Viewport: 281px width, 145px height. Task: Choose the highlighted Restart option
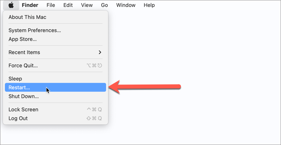coord(55,87)
